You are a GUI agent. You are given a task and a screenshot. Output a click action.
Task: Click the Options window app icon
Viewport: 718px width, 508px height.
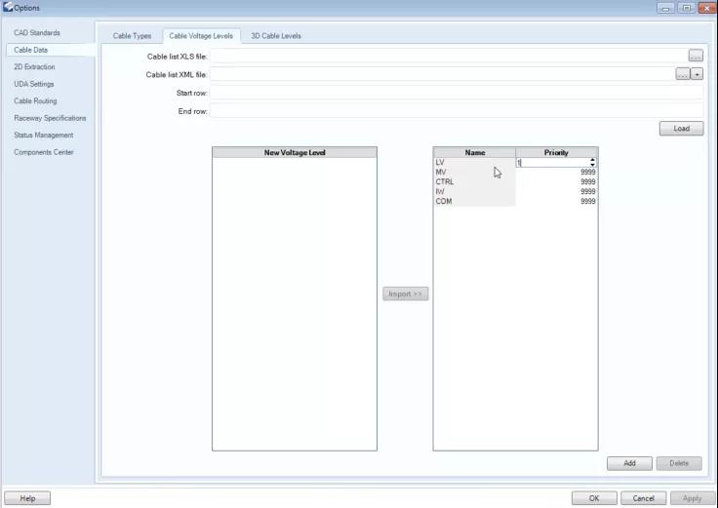8,8
